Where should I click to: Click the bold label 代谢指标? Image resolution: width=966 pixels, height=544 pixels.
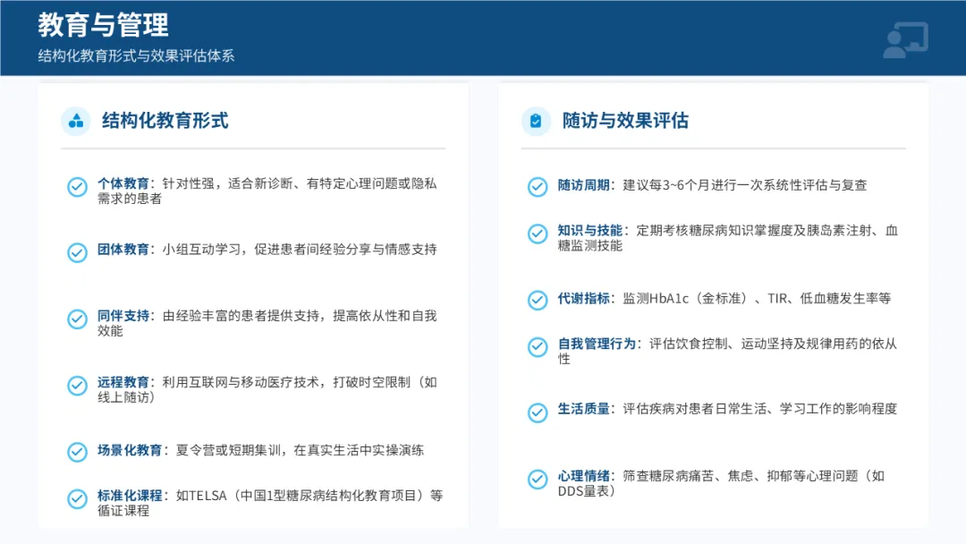[x=583, y=299]
